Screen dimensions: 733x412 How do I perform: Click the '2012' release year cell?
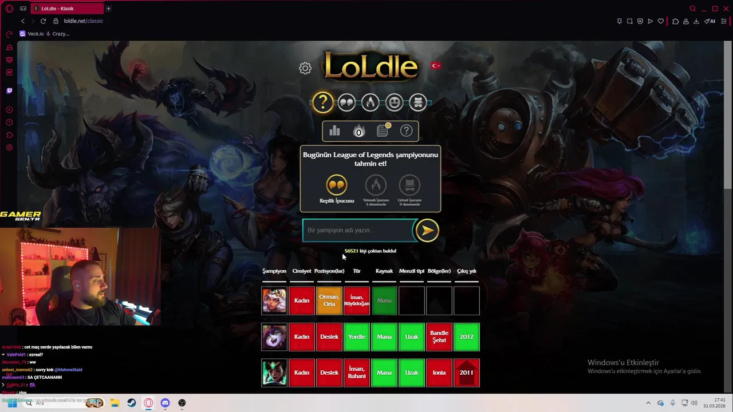click(467, 336)
